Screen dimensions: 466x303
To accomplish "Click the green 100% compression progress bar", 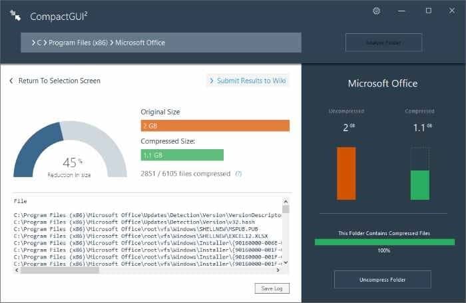I will tap(385, 242).
